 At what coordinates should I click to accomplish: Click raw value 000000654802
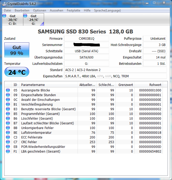[150, 152]
